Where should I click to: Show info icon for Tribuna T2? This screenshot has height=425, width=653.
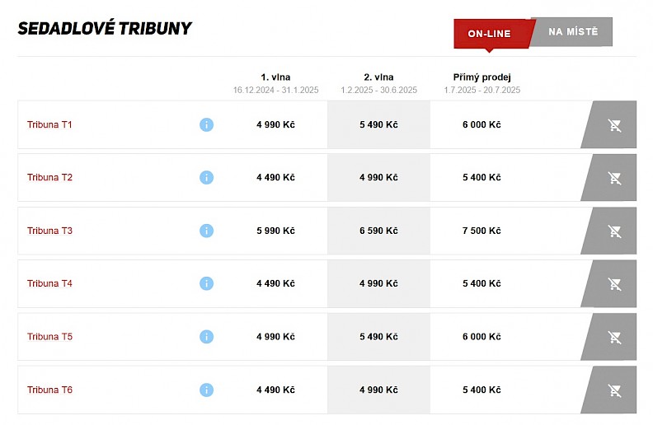click(x=206, y=178)
